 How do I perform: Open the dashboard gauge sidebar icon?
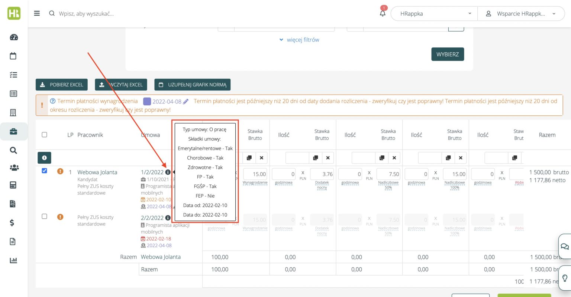(x=14, y=37)
